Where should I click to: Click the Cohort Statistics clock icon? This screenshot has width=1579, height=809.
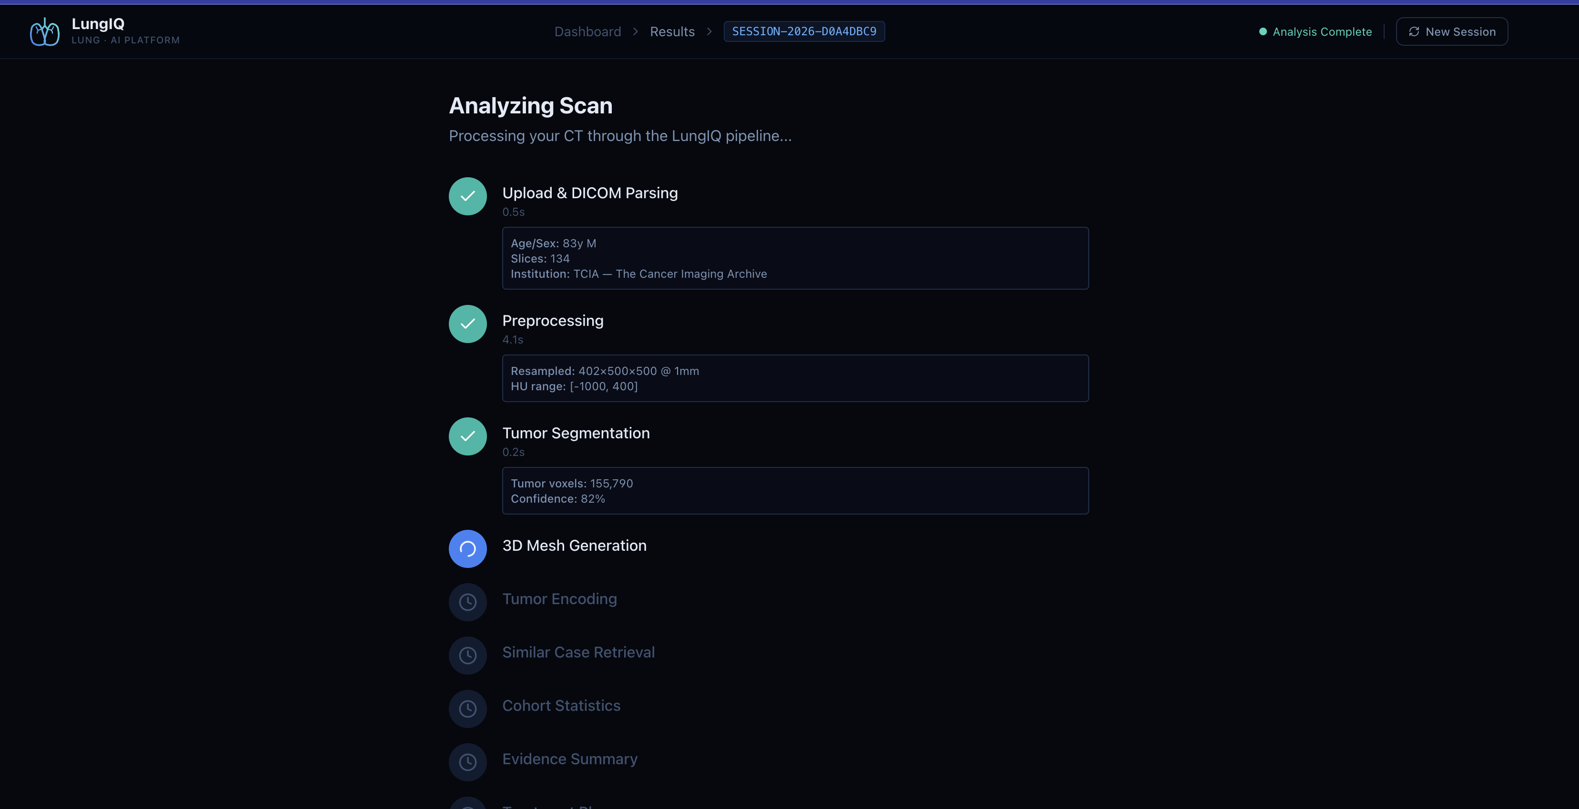click(x=467, y=708)
